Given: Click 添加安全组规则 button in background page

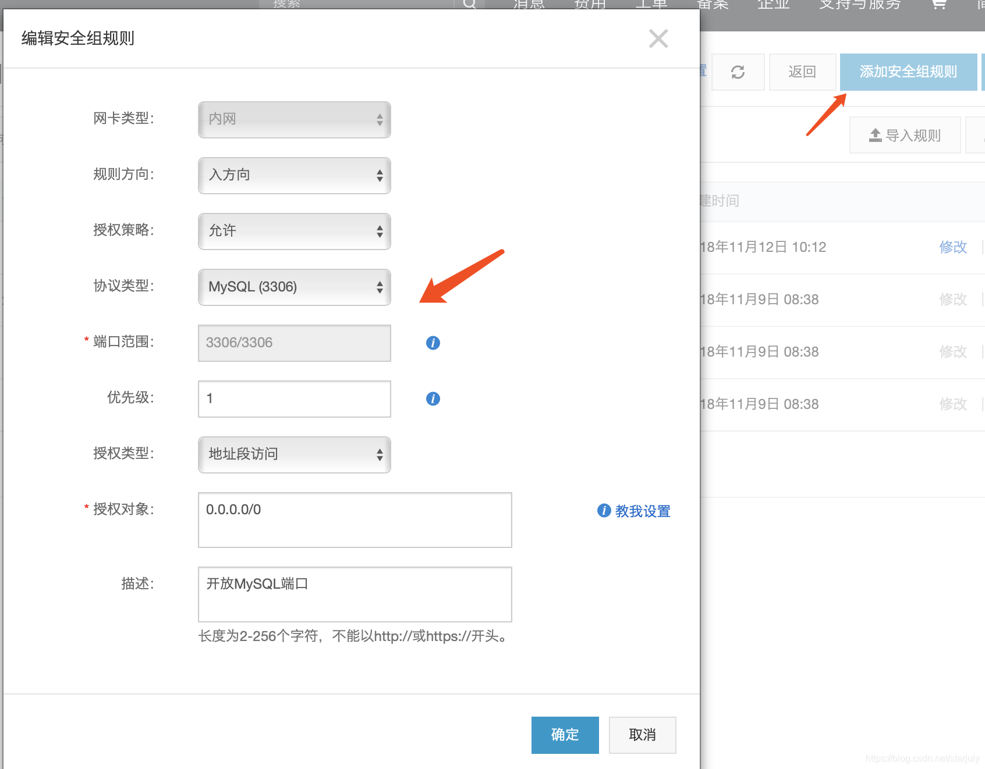Looking at the screenshot, I should (909, 72).
